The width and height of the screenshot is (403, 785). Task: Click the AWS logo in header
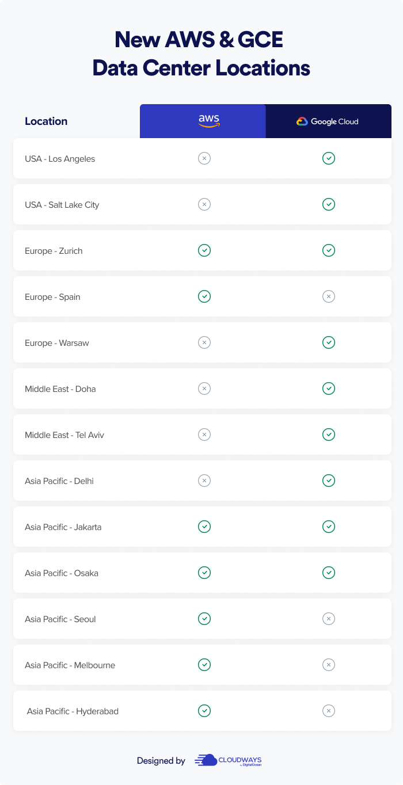[x=208, y=121]
